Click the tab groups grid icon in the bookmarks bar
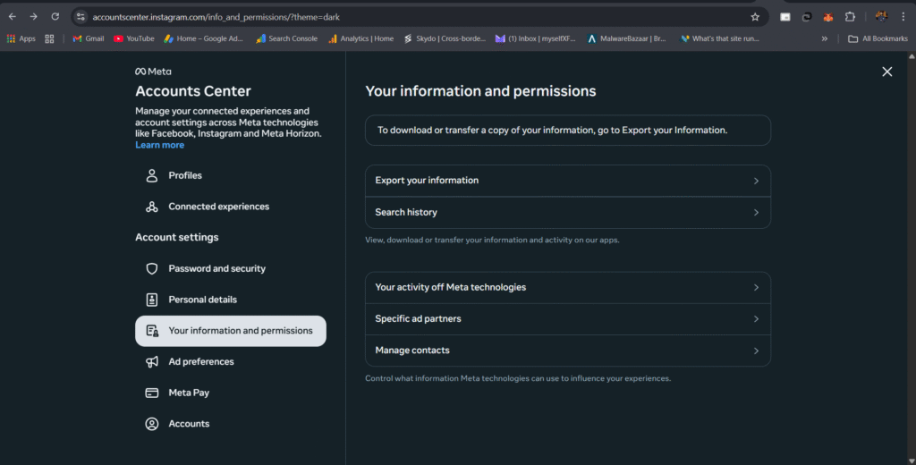 [x=50, y=38]
